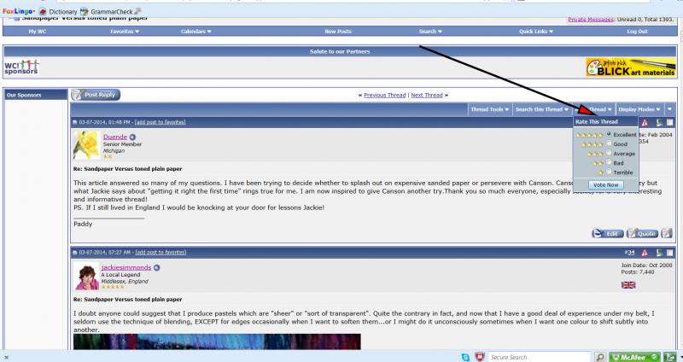Click the post icon beside 03-07-2014, 07:27 AM
This screenshot has height=362, width=683.
(75, 253)
